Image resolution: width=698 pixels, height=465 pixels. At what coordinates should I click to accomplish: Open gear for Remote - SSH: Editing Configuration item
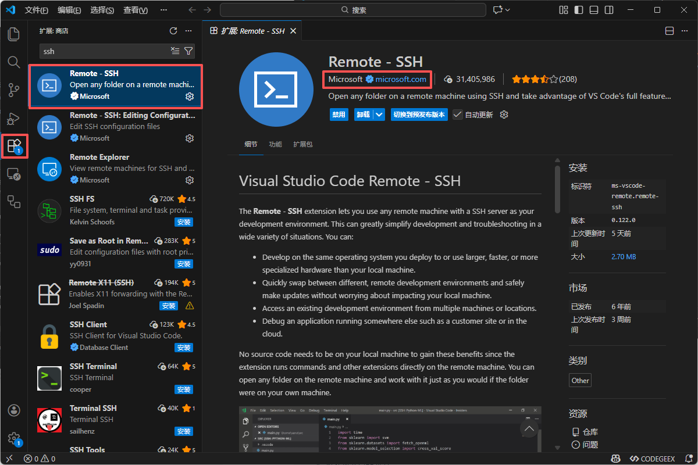[189, 138]
